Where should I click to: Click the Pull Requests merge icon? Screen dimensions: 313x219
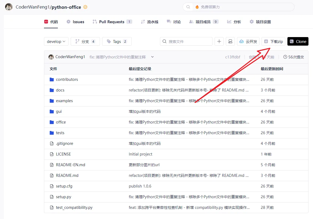(95, 22)
